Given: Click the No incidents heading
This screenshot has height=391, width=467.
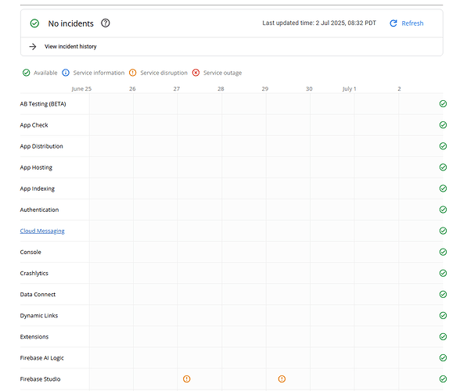Looking at the screenshot, I should [x=71, y=23].
